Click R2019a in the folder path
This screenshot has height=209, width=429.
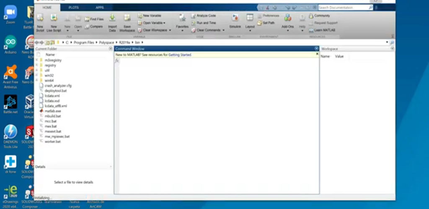tap(125, 43)
